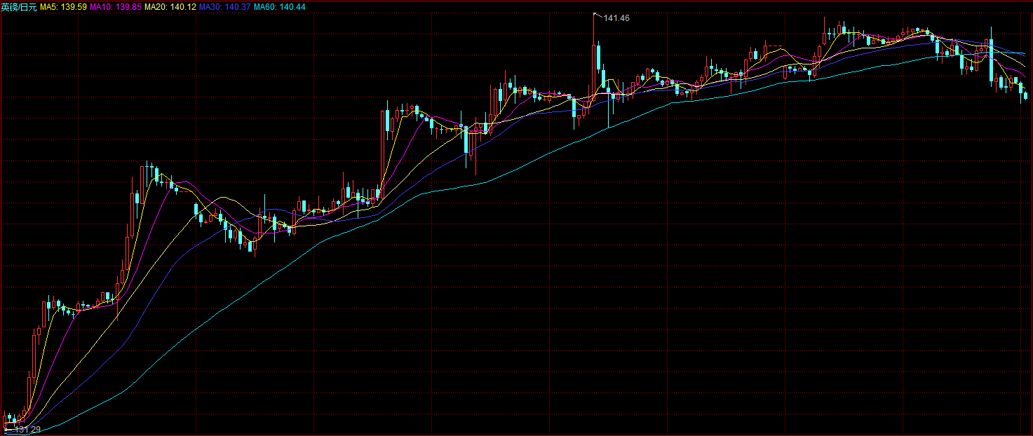The image size is (1033, 436).
Task: Click the 131.29 low price label
Action: tap(27, 429)
